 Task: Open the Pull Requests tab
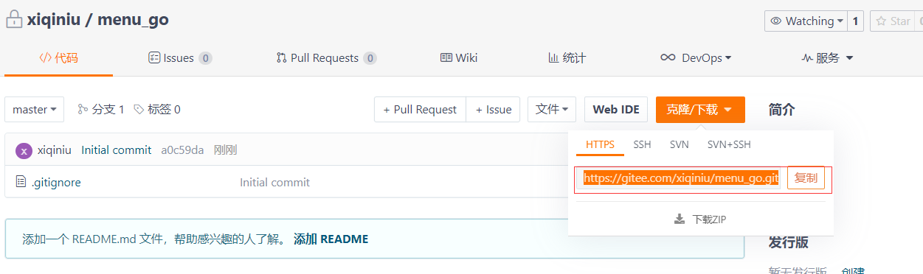(326, 57)
